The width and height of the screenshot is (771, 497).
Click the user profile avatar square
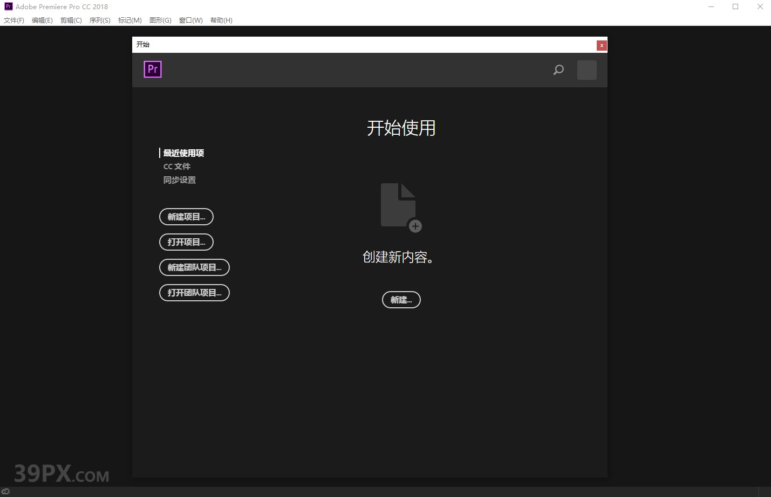[x=586, y=70]
